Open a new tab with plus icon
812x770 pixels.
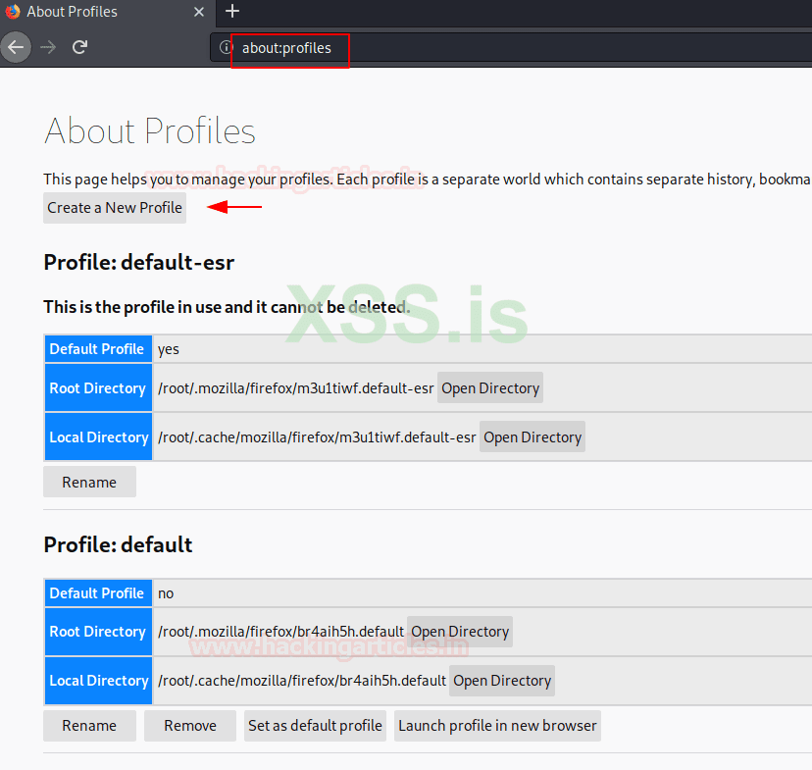(x=232, y=12)
